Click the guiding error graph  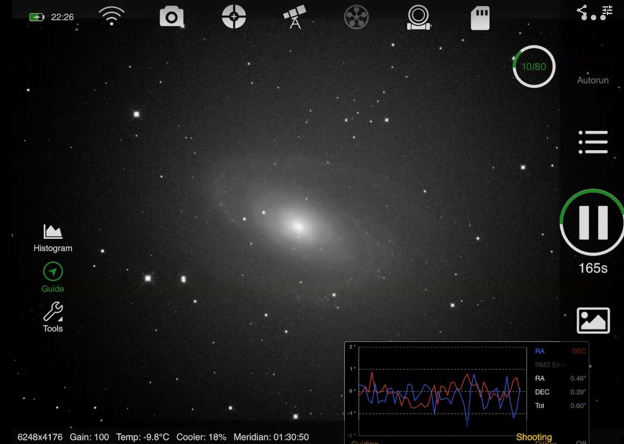[442, 391]
